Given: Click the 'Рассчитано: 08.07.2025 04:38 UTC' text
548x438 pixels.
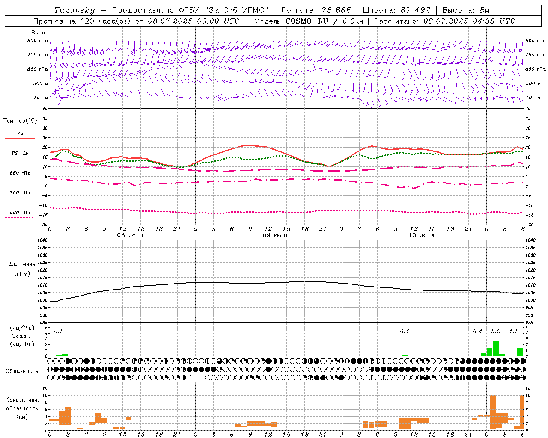Looking at the screenshot, I should [444, 21].
